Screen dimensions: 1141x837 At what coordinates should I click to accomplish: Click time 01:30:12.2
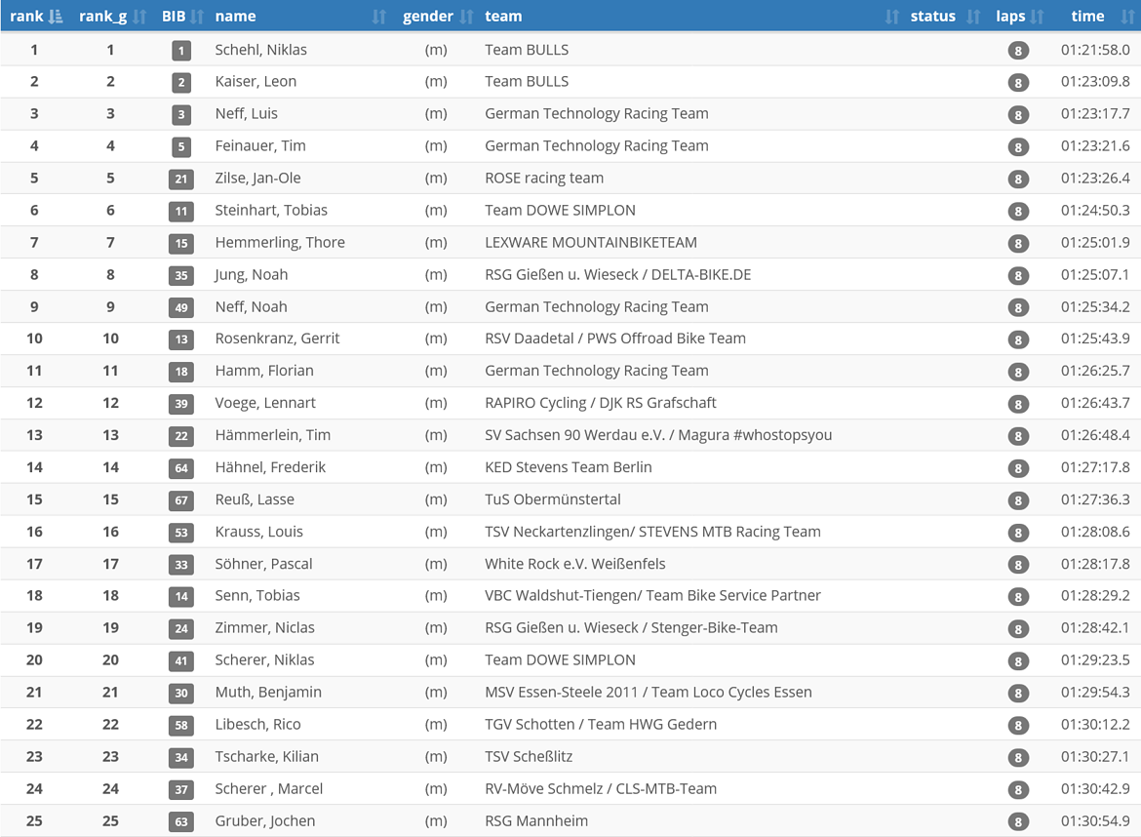(1095, 724)
